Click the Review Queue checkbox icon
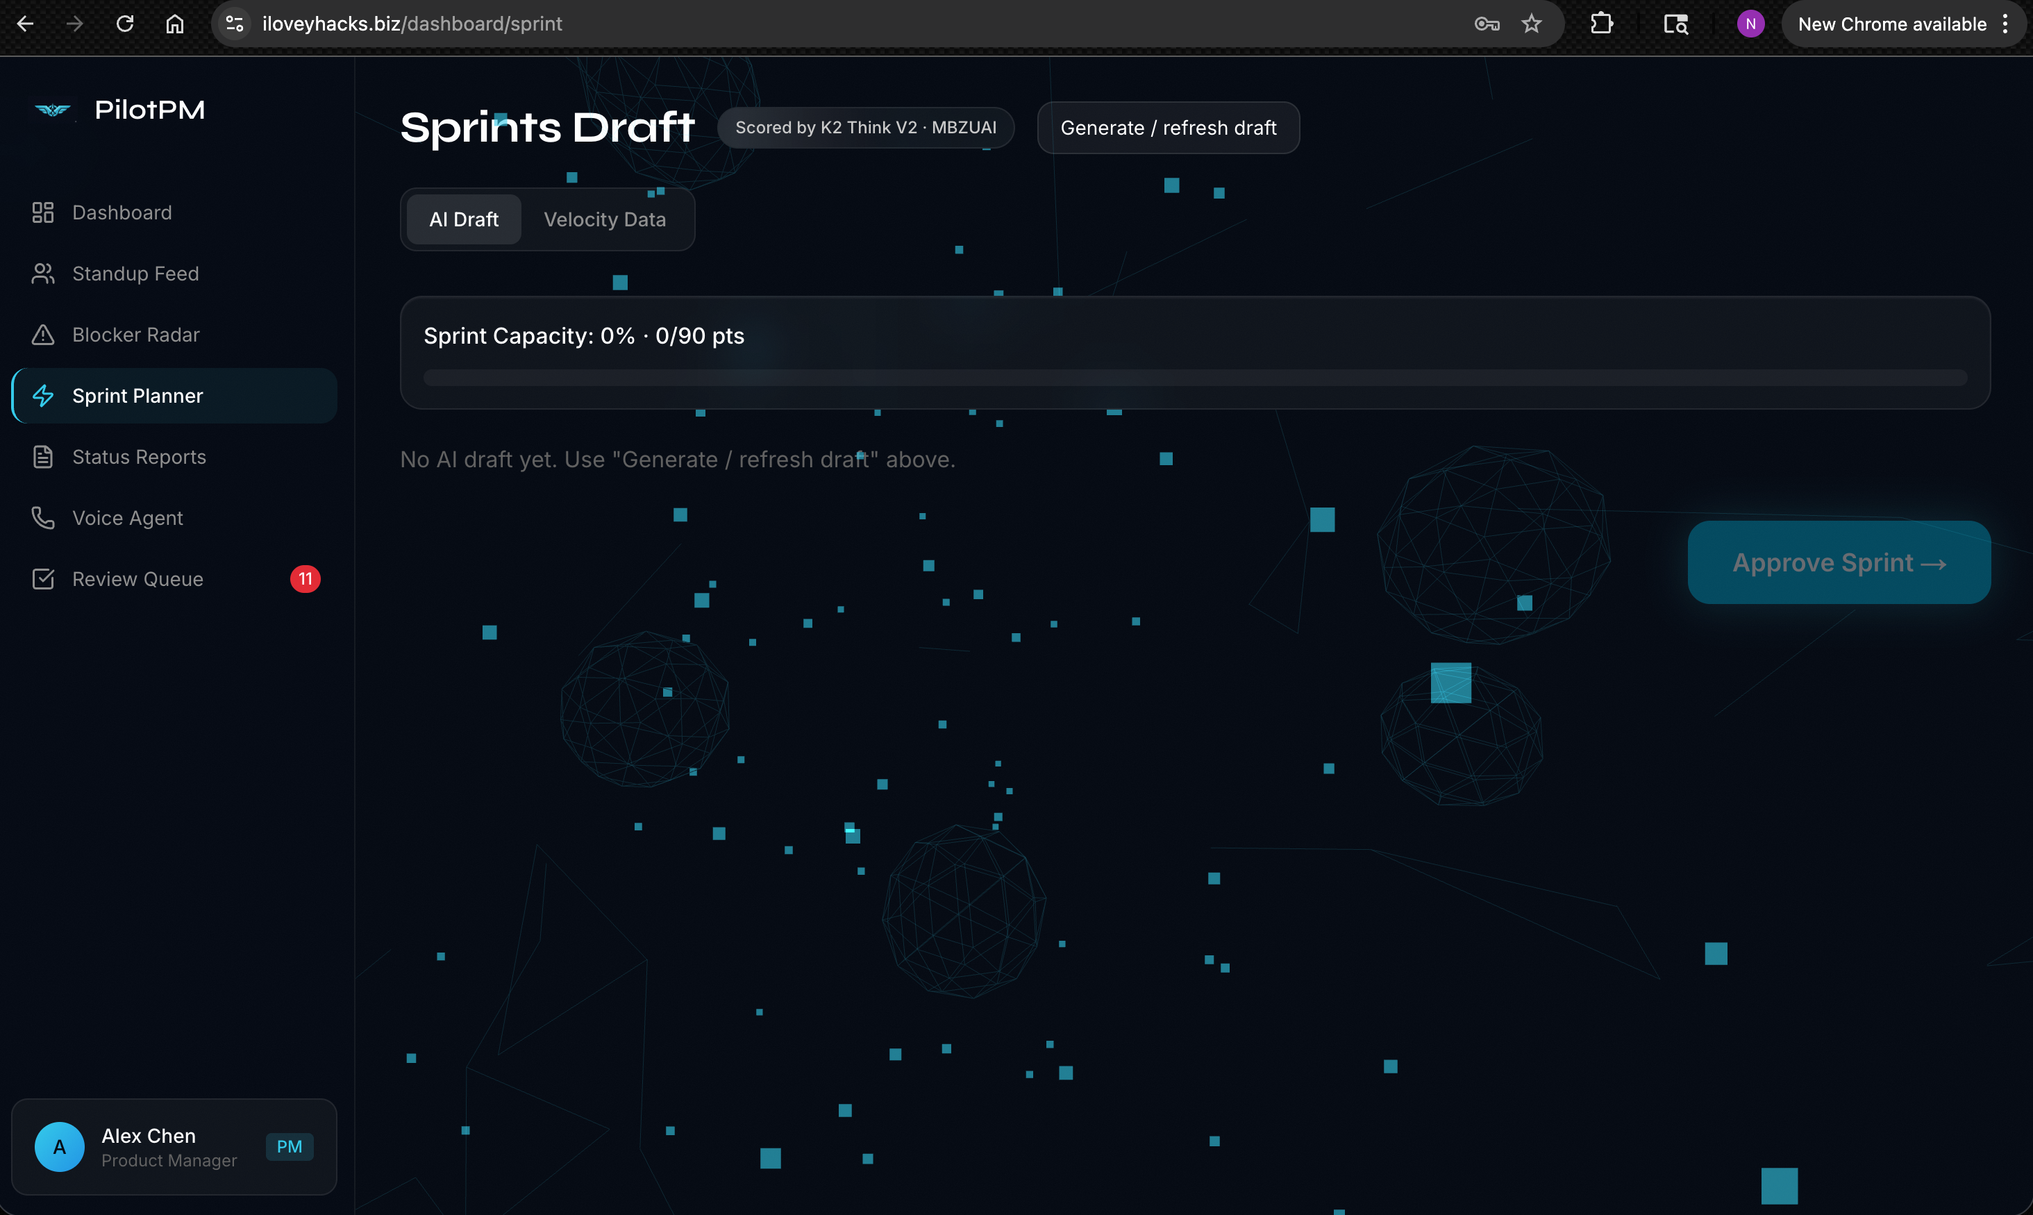The image size is (2033, 1215). [42, 579]
